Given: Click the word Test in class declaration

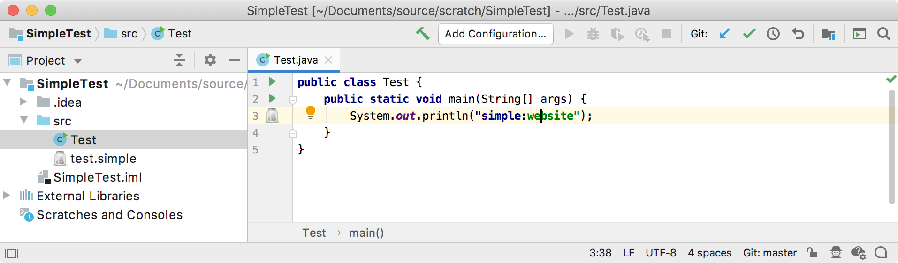Looking at the screenshot, I should click(396, 82).
